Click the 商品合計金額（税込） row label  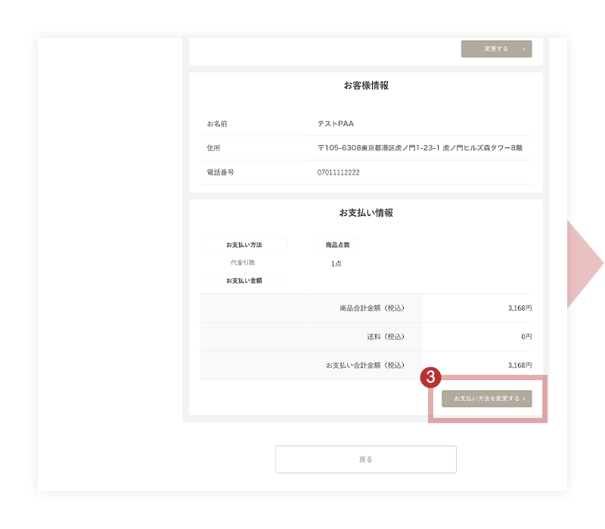373,308
